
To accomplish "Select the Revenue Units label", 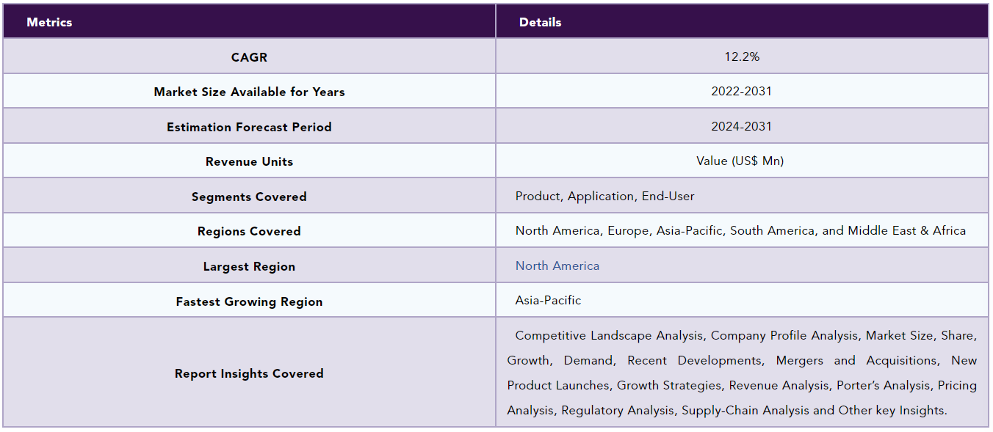I will [249, 162].
